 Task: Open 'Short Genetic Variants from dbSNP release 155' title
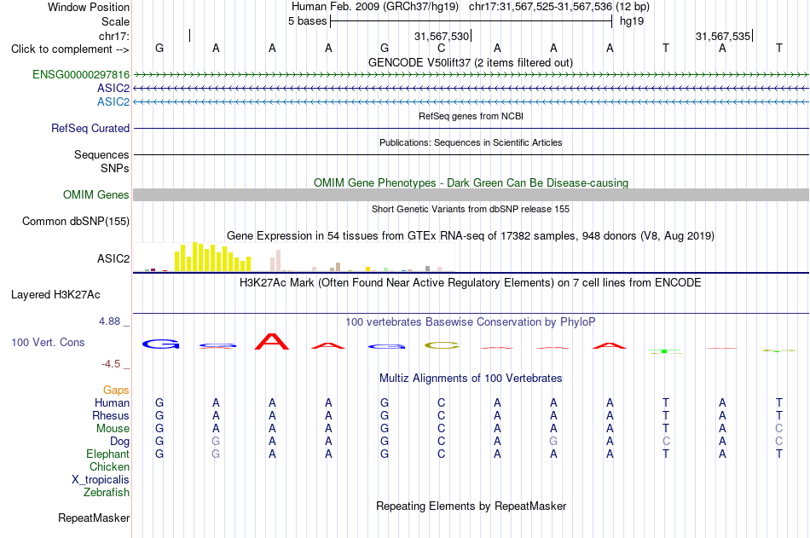point(471,209)
